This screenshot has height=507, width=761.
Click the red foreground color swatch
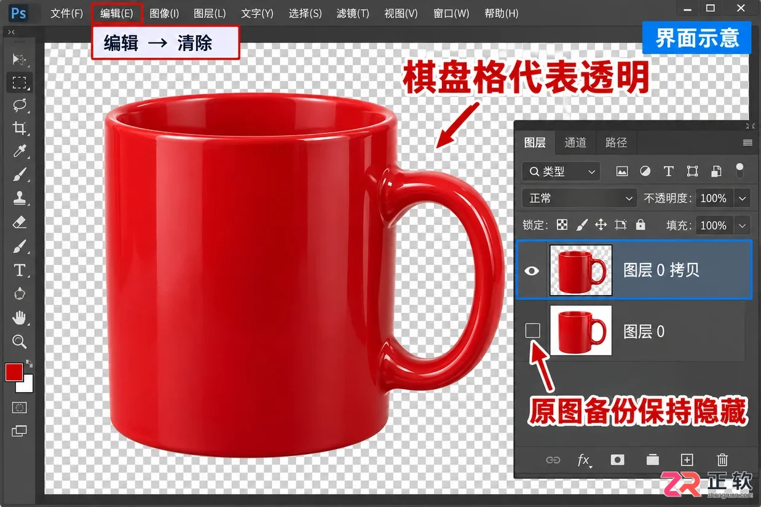tap(14, 371)
